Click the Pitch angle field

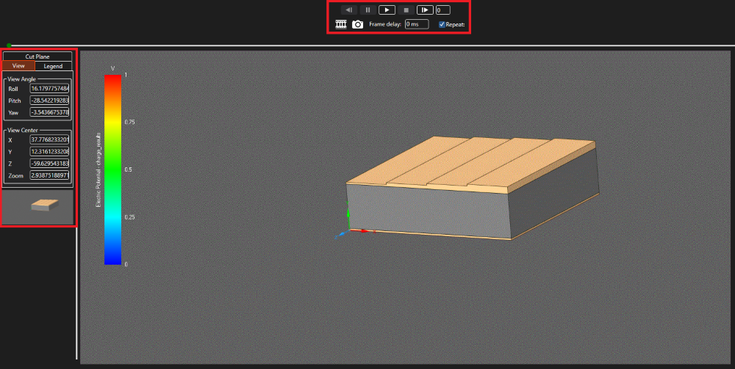coord(50,101)
